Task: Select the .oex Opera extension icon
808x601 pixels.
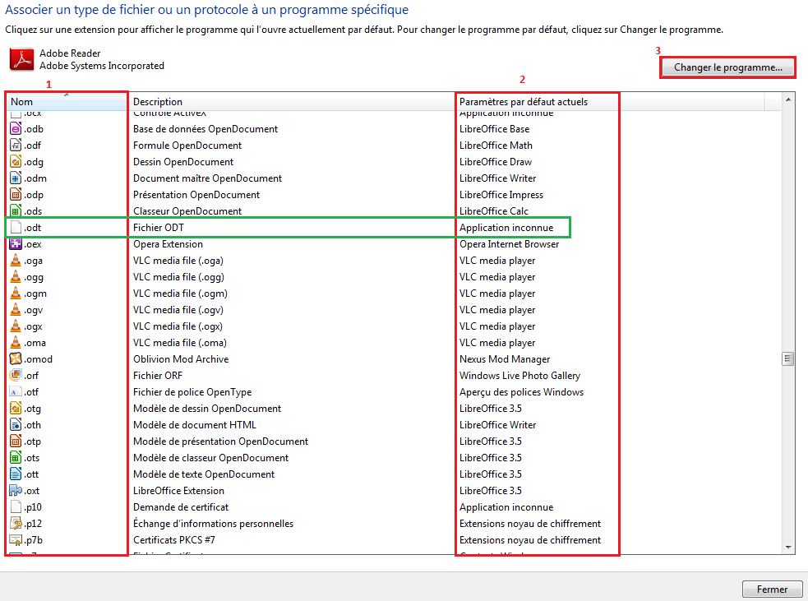Action: point(16,244)
